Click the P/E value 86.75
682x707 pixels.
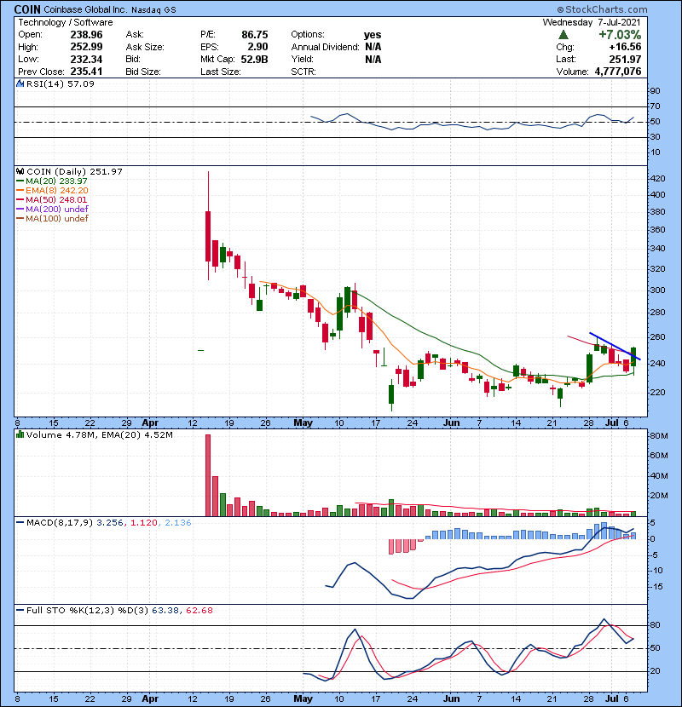[255, 35]
